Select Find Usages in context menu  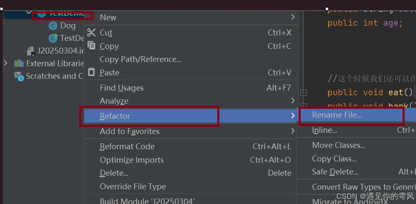click(x=122, y=88)
